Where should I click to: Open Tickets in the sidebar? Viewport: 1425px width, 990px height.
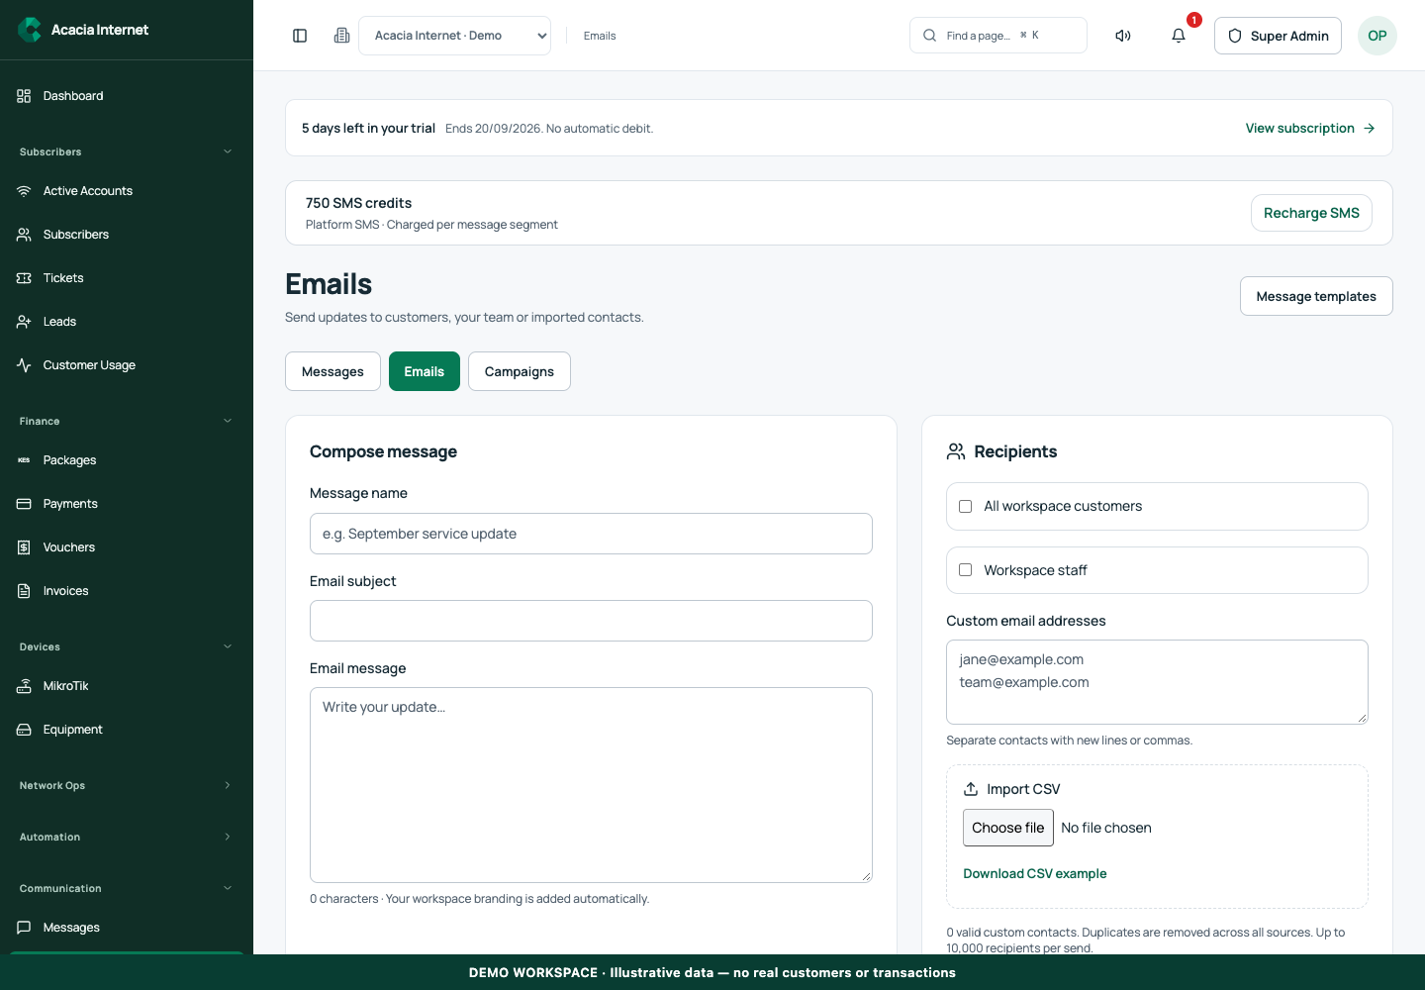click(127, 278)
